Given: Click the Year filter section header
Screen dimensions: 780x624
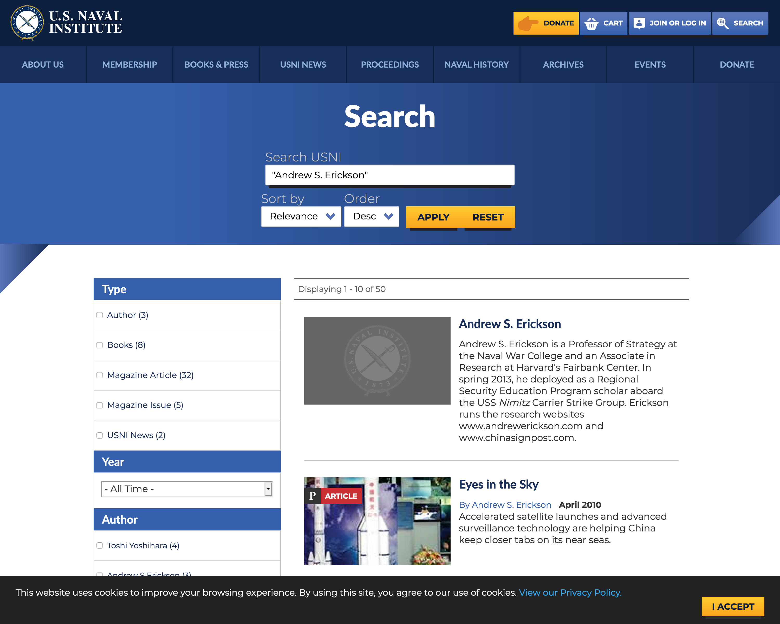Looking at the screenshot, I should [x=187, y=461].
